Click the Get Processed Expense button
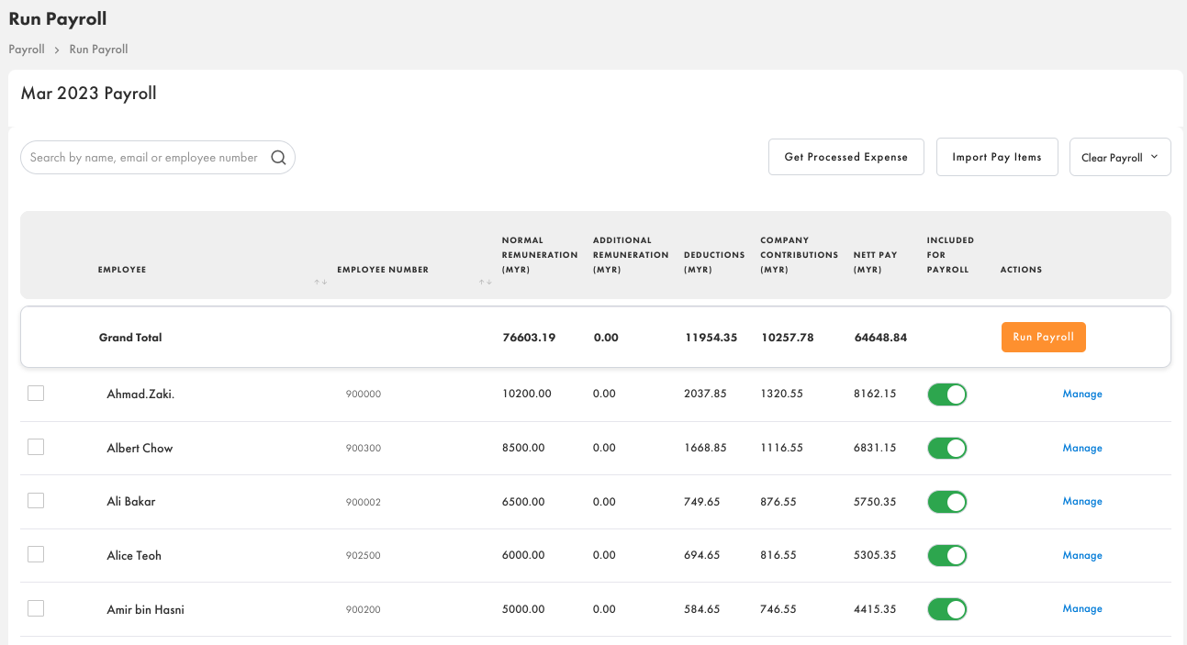Image resolution: width=1187 pixels, height=645 pixels. [x=845, y=157]
